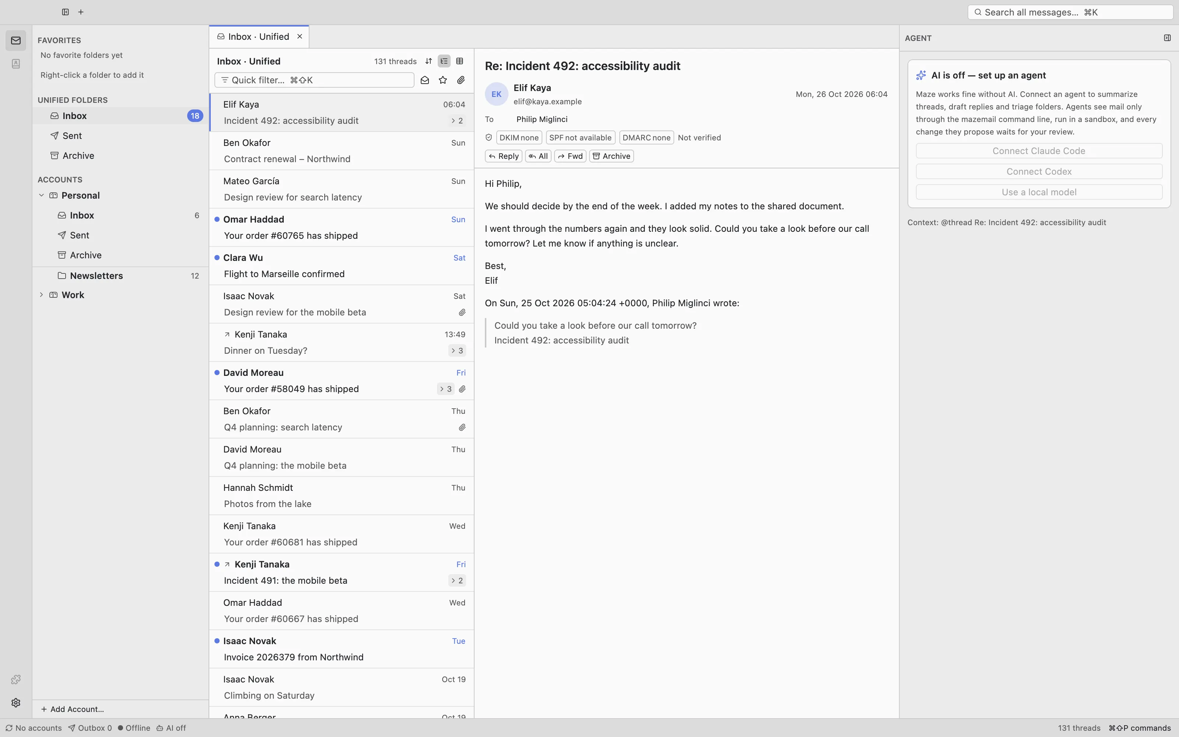Archive the open message
The width and height of the screenshot is (1179, 737).
pyautogui.click(x=612, y=156)
